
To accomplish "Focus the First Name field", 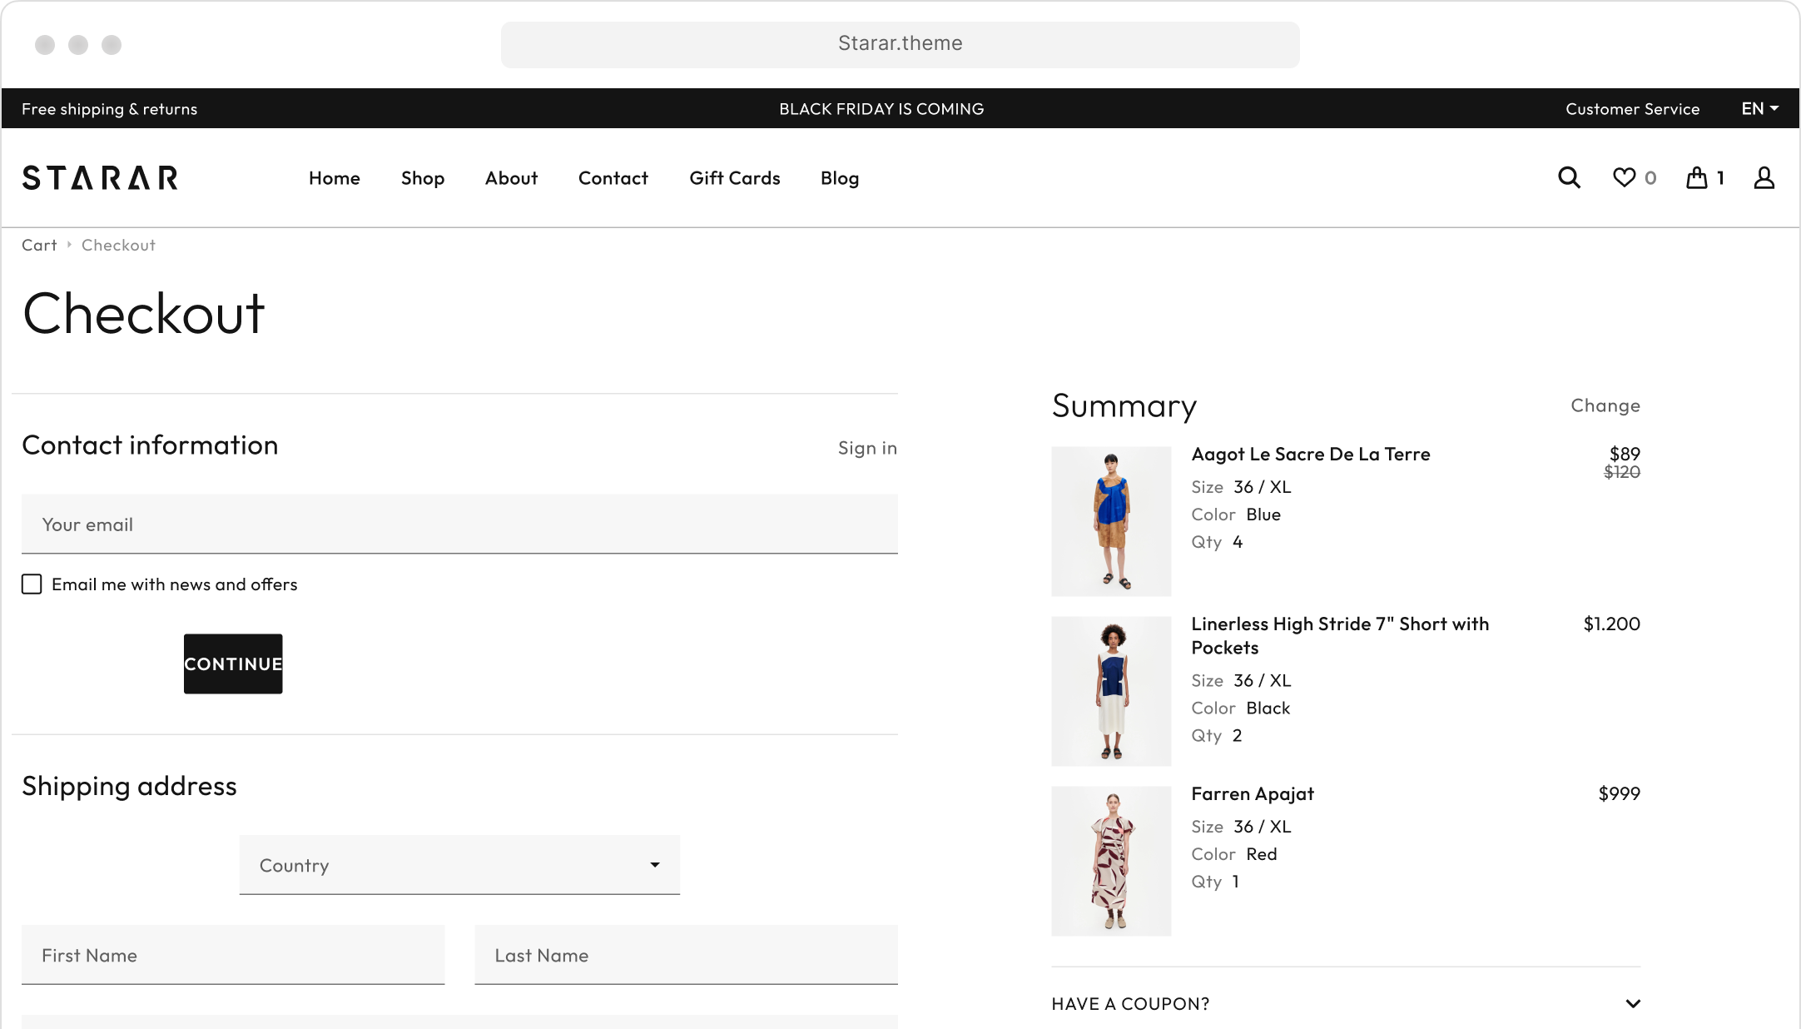I will tap(233, 955).
